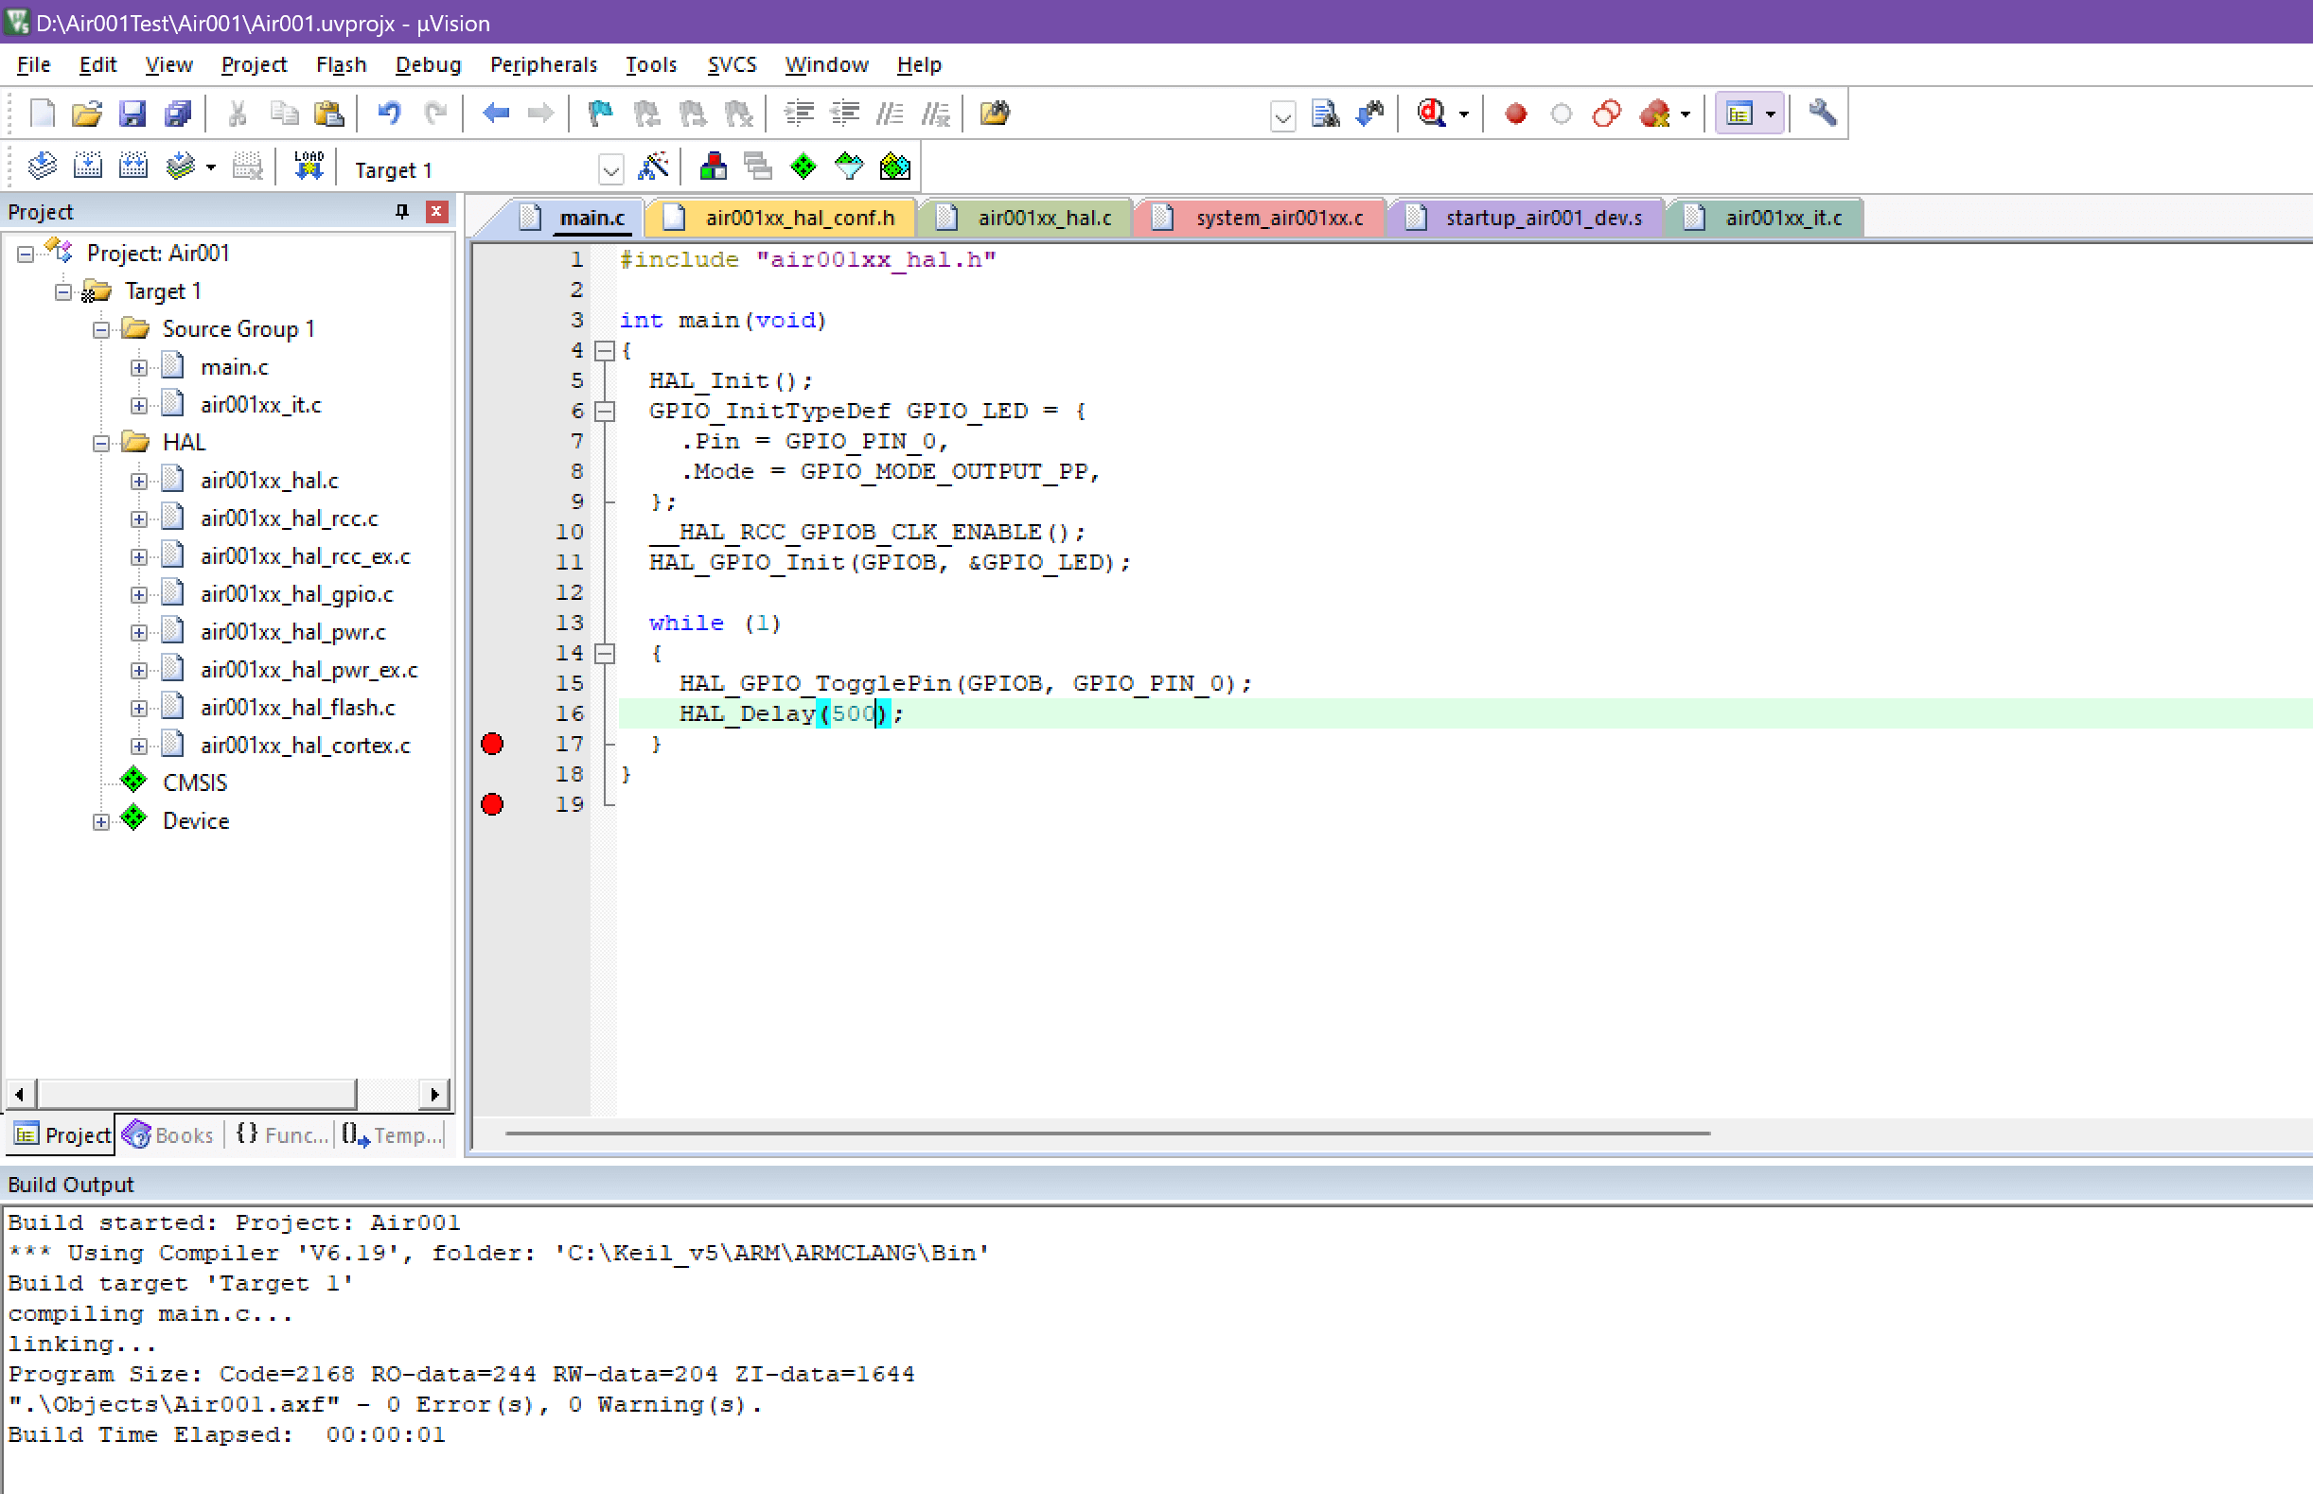The height and width of the screenshot is (1494, 2313).
Task: Select air001xx_hal_gpio.c in project tree
Action: click(x=296, y=593)
